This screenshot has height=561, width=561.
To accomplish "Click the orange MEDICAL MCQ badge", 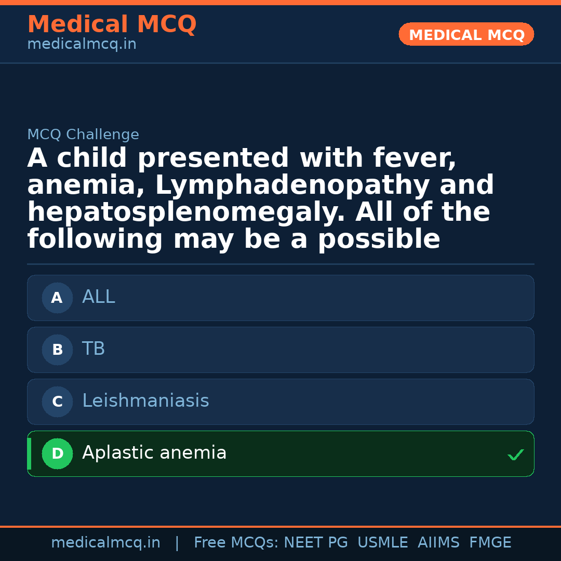I will 466,34.
